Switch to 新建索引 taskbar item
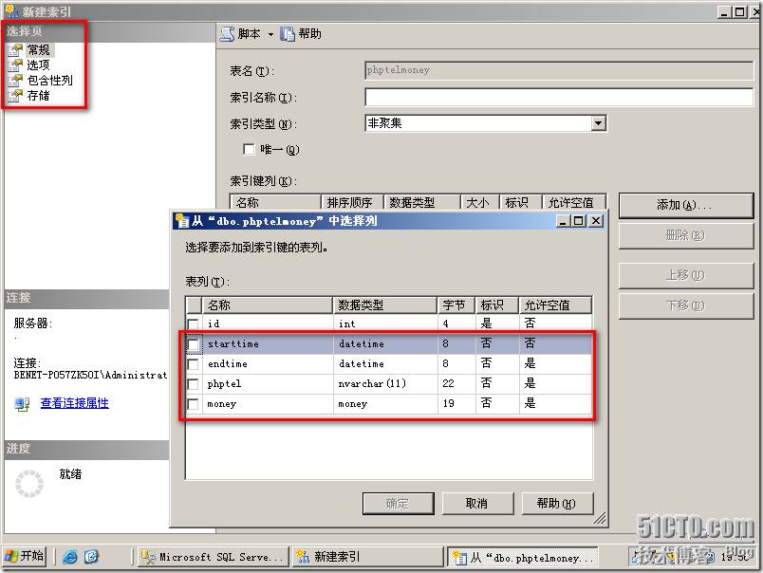This screenshot has width=763, height=573. point(368,557)
